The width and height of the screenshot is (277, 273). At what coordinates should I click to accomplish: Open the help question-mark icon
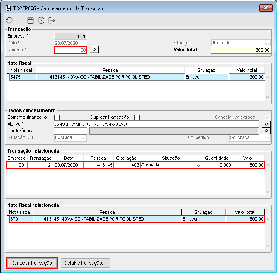[41, 20]
